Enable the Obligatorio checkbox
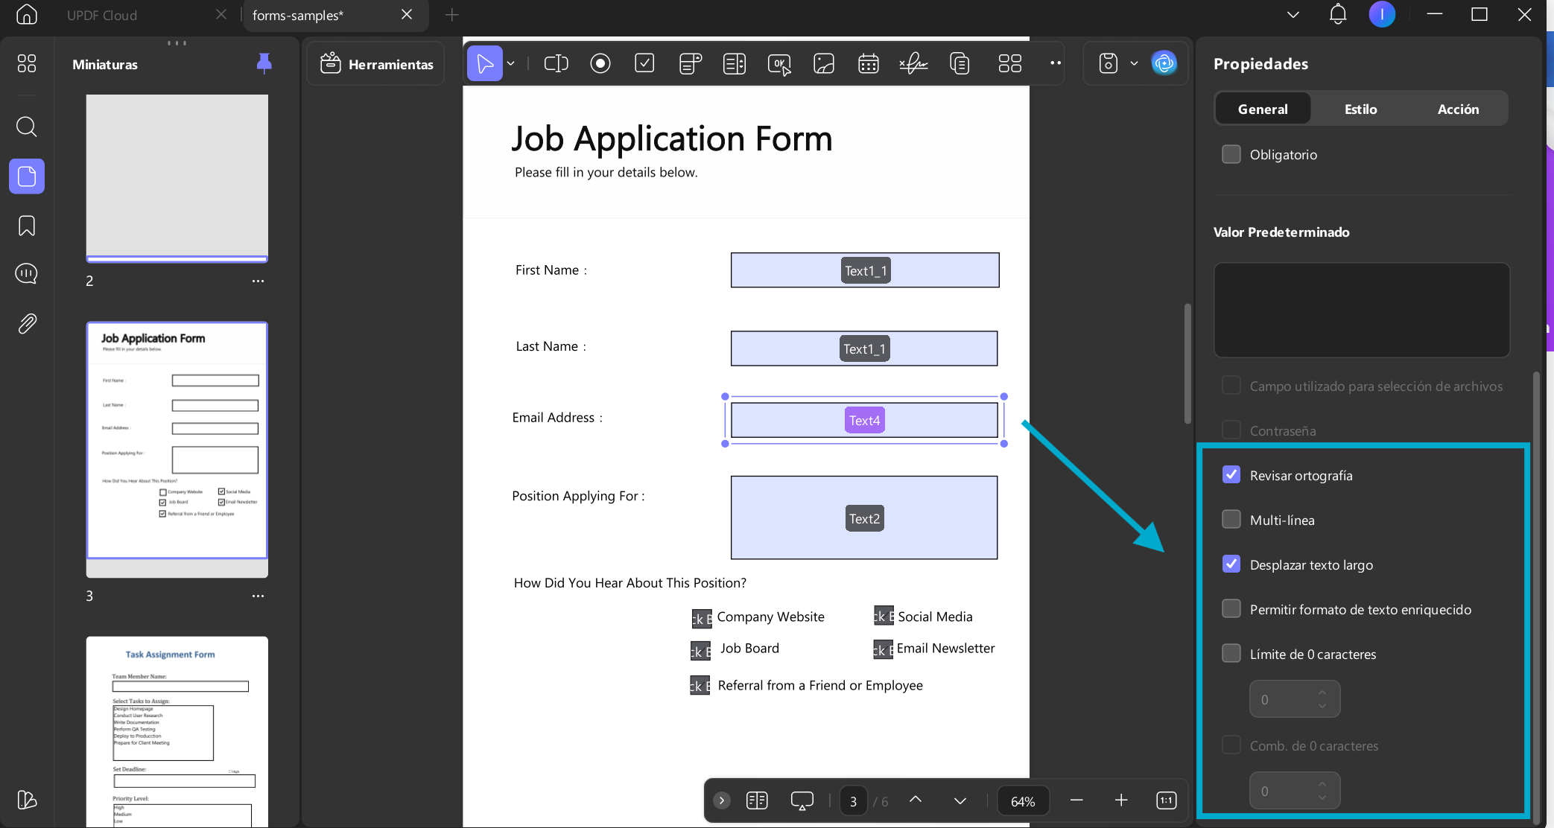This screenshot has height=828, width=1554. [x=1231, y=154]
